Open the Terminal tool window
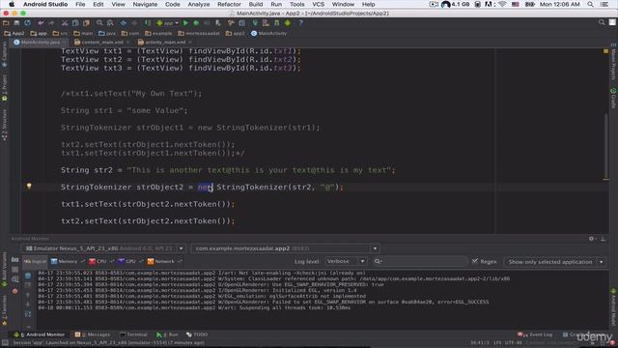This screenshot has width=618, height=348. click(x=133, y=334)
